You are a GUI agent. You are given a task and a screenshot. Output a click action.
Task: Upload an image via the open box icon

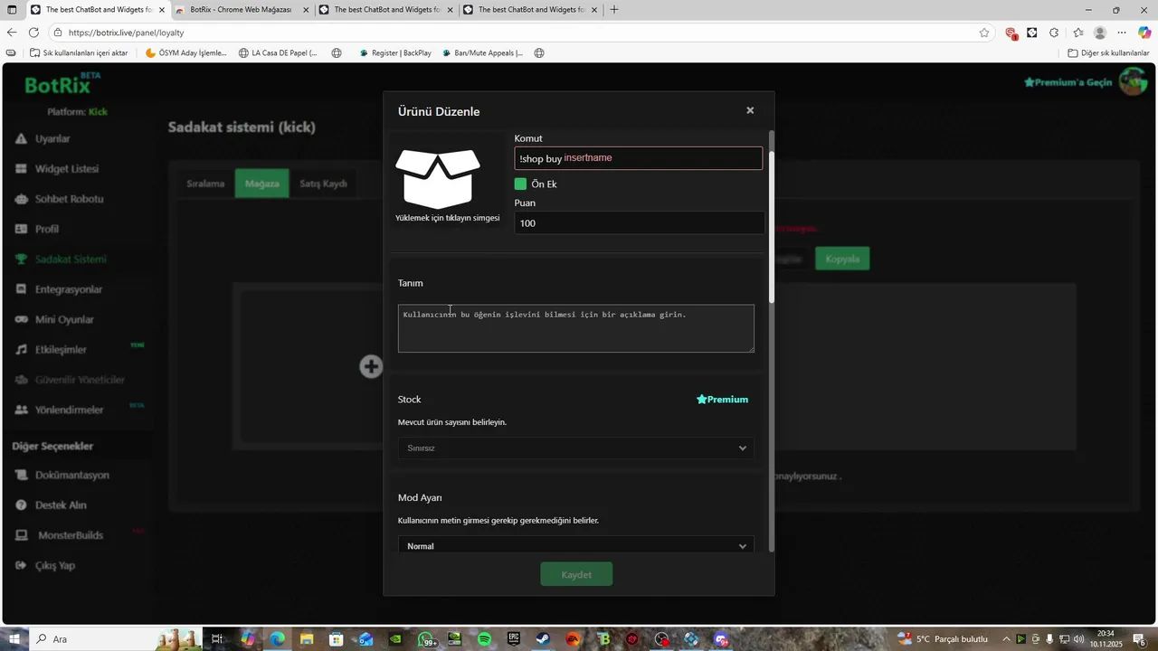(438, 178)
